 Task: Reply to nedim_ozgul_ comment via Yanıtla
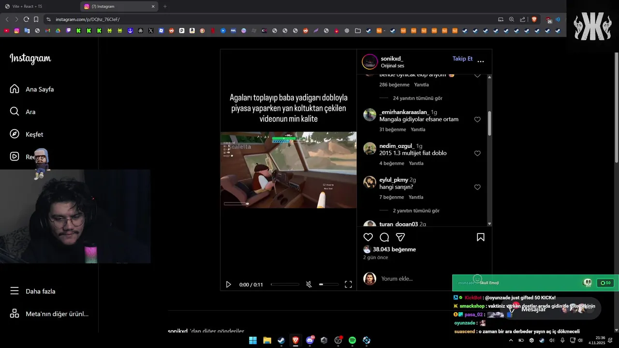416,163
